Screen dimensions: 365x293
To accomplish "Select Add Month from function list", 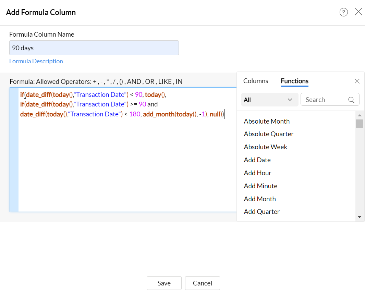I will [x=260, y=199].
